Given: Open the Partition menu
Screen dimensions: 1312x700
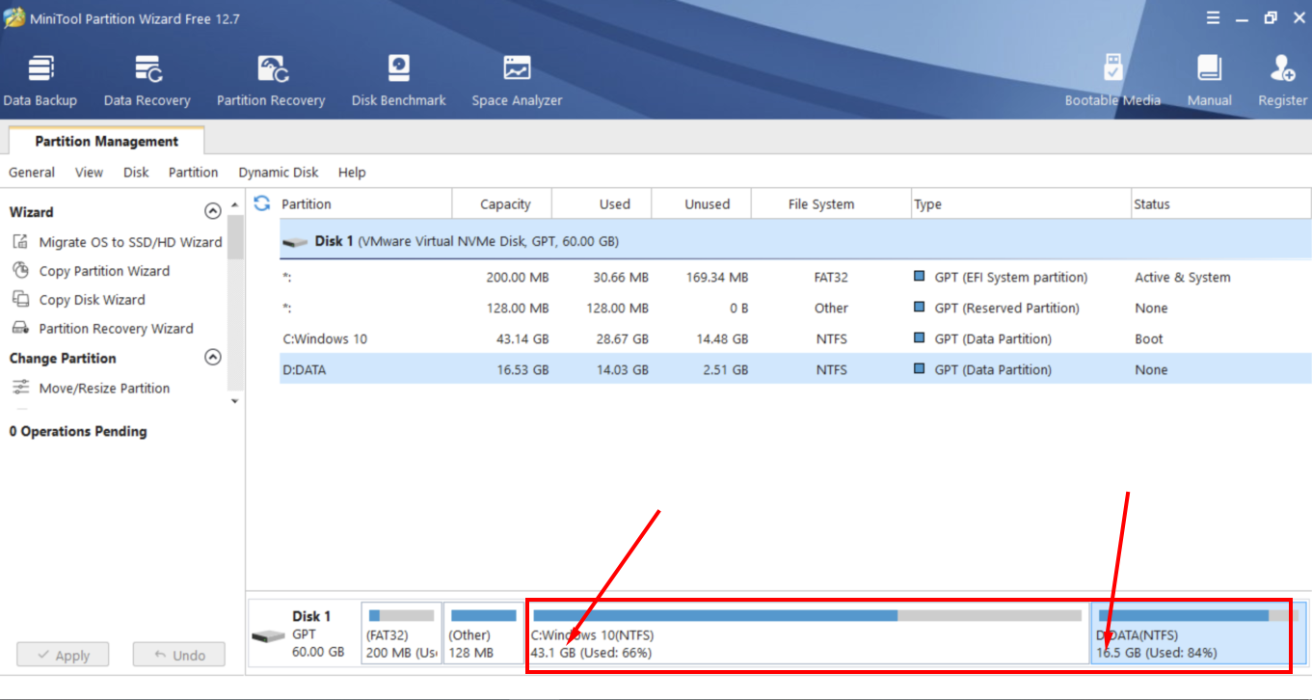Looking at the screenshot, I should tap(193, 173).
